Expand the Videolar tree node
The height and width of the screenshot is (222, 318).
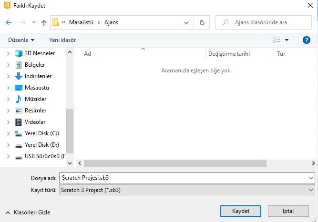8,122
